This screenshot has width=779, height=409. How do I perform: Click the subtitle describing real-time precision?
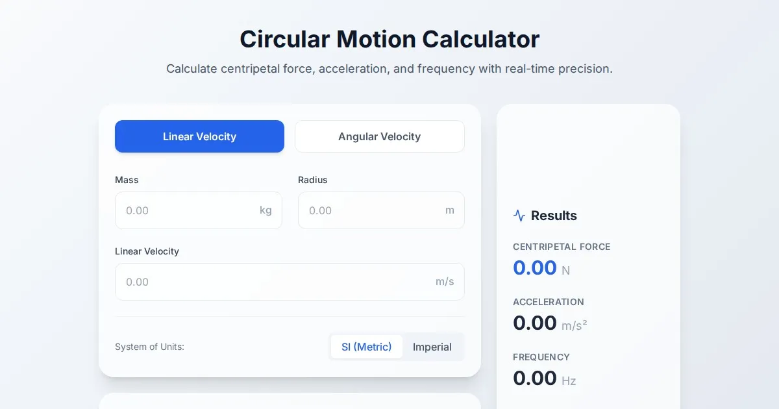[389, 69]
